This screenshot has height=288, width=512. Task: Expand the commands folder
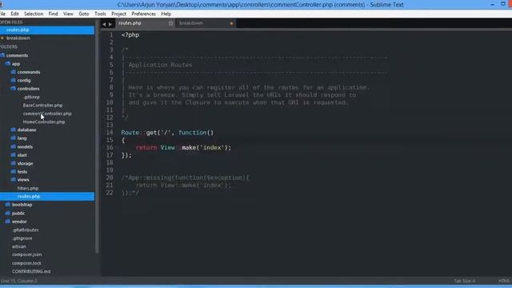coord(29,72)
